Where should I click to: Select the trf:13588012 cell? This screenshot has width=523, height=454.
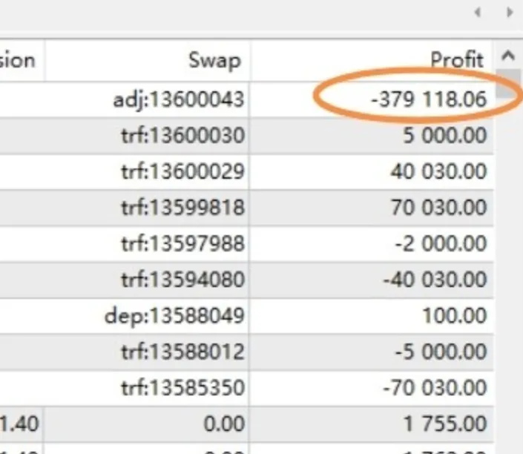click(182, 352)
